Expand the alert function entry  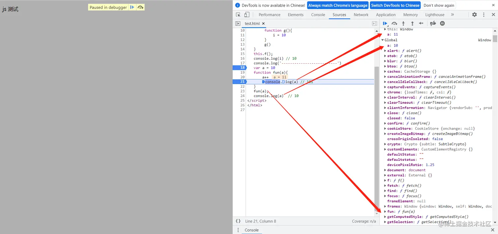385,51
